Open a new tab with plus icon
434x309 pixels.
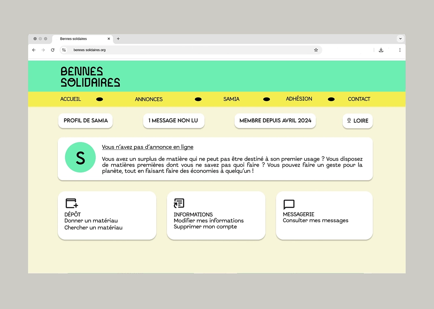(118, 39)
